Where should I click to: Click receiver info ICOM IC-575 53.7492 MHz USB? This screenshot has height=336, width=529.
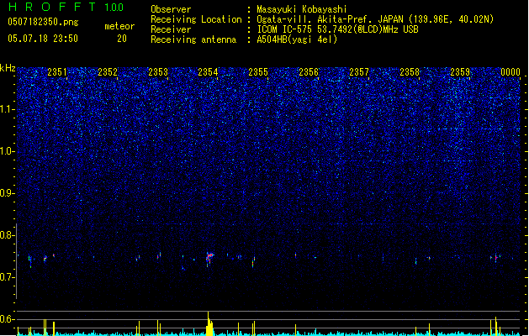(337, 29)
